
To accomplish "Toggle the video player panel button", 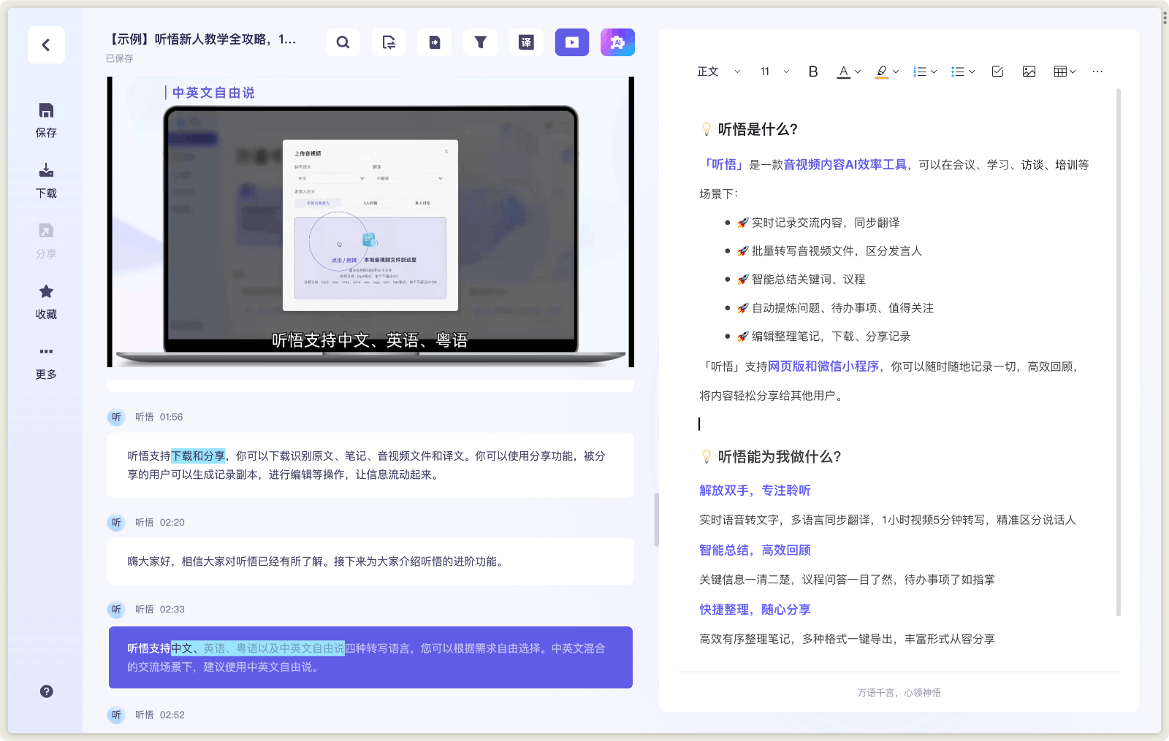I will coord(572,42).
